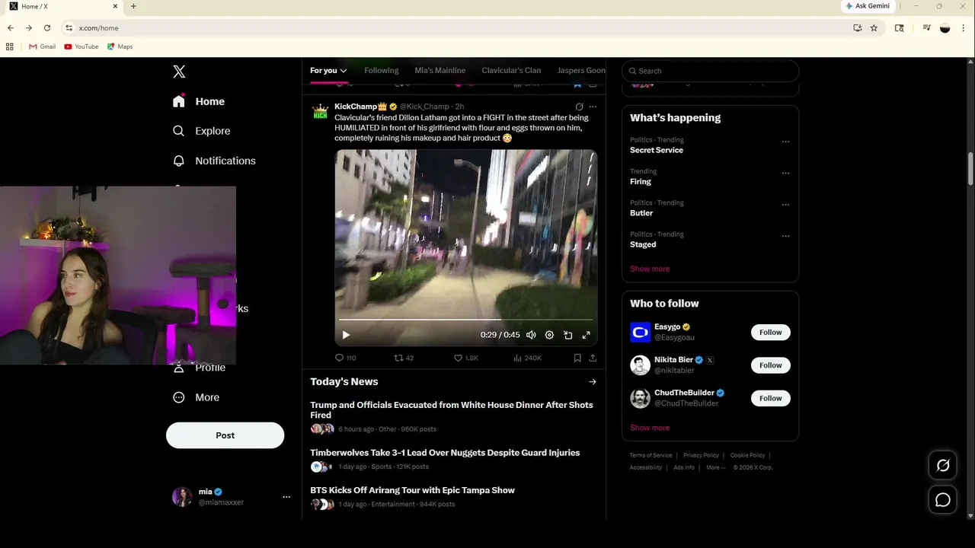This screenshot has height=548, width=975.
Task: Follow ChudTheBuilder
Action: click(770, 398)
